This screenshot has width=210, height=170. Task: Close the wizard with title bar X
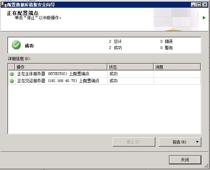coord(205,5)
